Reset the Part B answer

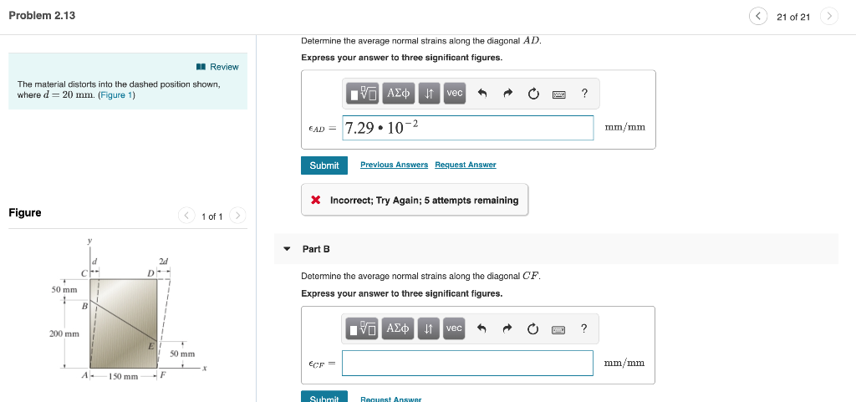click(x=532, y=329)
